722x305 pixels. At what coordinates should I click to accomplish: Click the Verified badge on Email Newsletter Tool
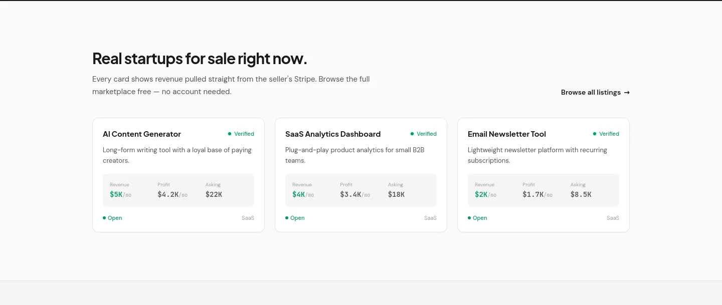pyautogui.click(x=606, y=134)
